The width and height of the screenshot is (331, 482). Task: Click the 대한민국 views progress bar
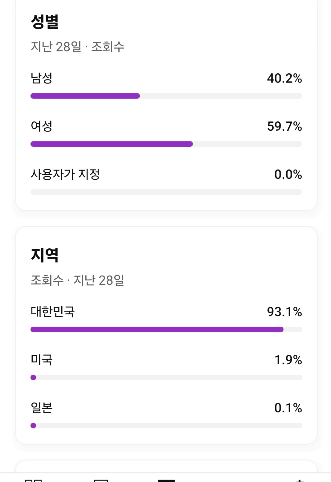pos(166,329)
